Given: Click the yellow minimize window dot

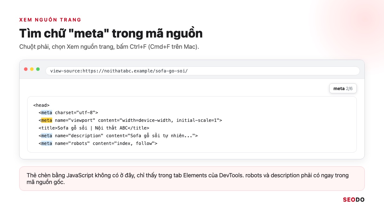Looking at the screenshot, I should pos(32,69).
